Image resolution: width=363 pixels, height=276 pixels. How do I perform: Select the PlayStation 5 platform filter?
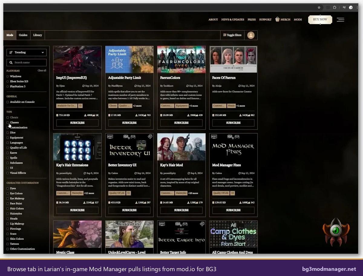click(8, 87)
